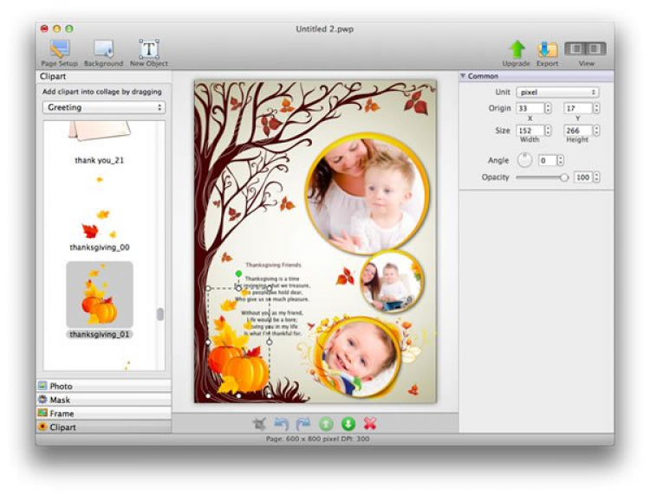Click the crop tool below the canvas
650x494 pixels.
[x=258, y=424]
